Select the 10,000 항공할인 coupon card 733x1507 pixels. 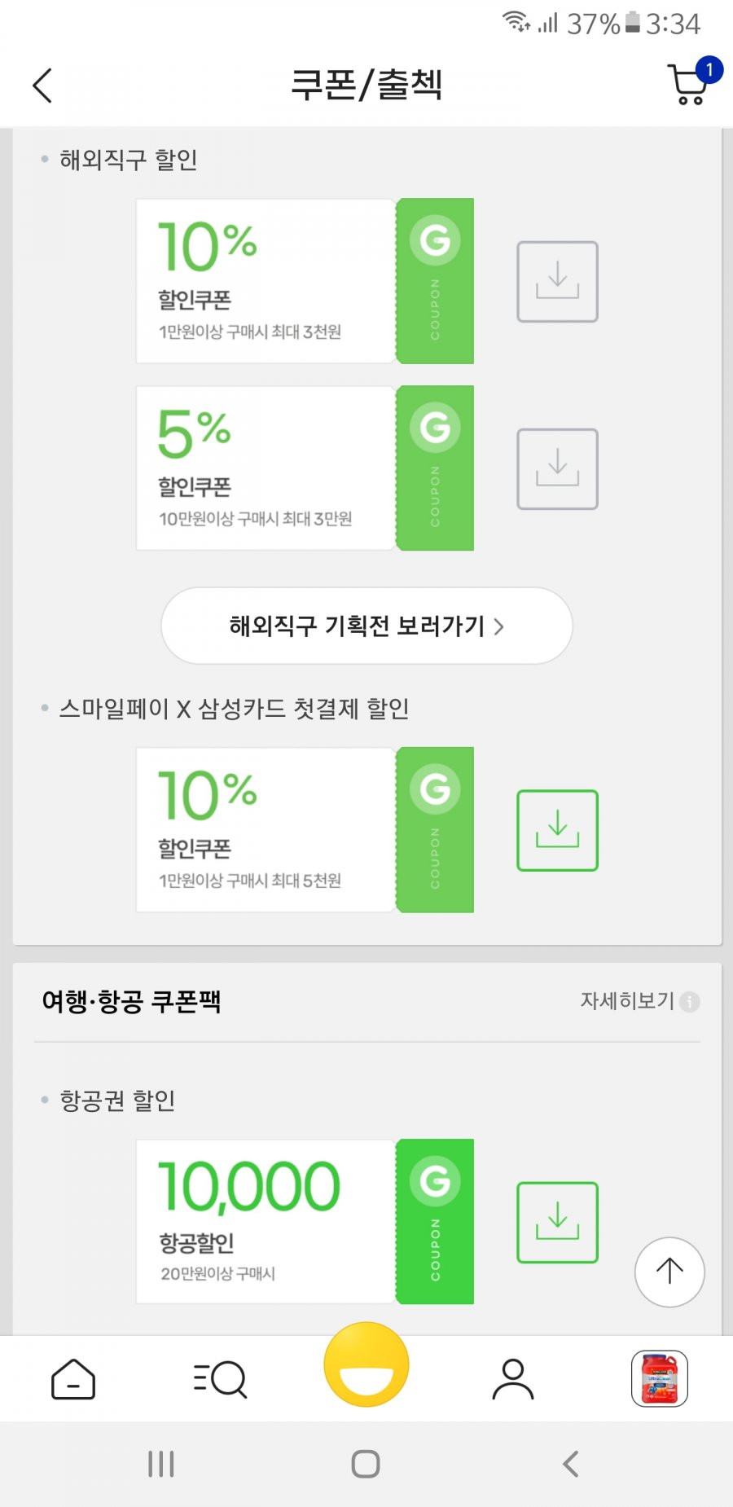point(305,1222)
